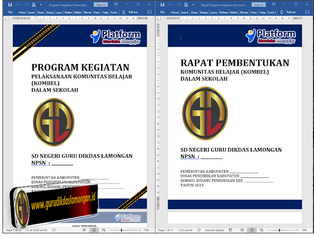Click the zoom slider handle in left window

[x=121, y=230]
